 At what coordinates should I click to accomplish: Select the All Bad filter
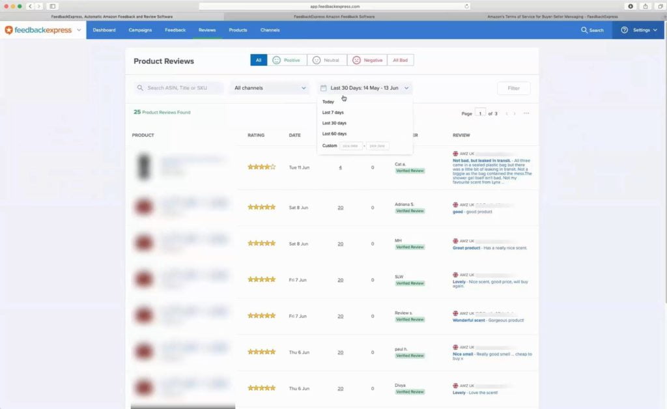coord(401,61)
